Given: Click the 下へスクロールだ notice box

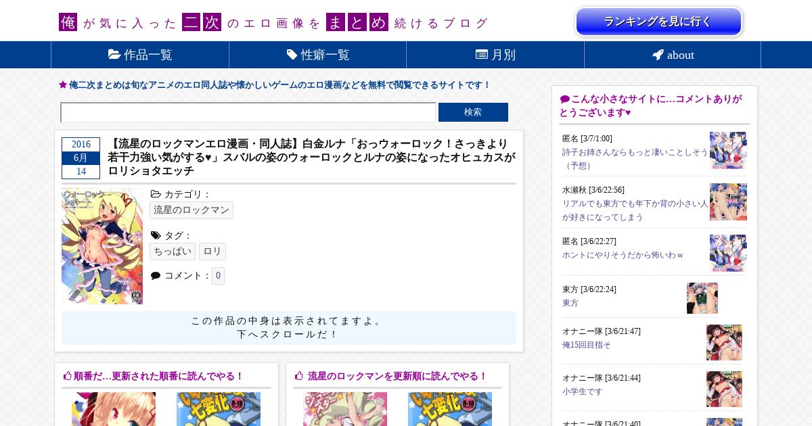Looking at the screenshot, I should pos(289,328).
